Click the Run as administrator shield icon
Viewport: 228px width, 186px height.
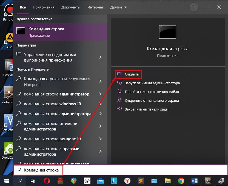[119, 83]
